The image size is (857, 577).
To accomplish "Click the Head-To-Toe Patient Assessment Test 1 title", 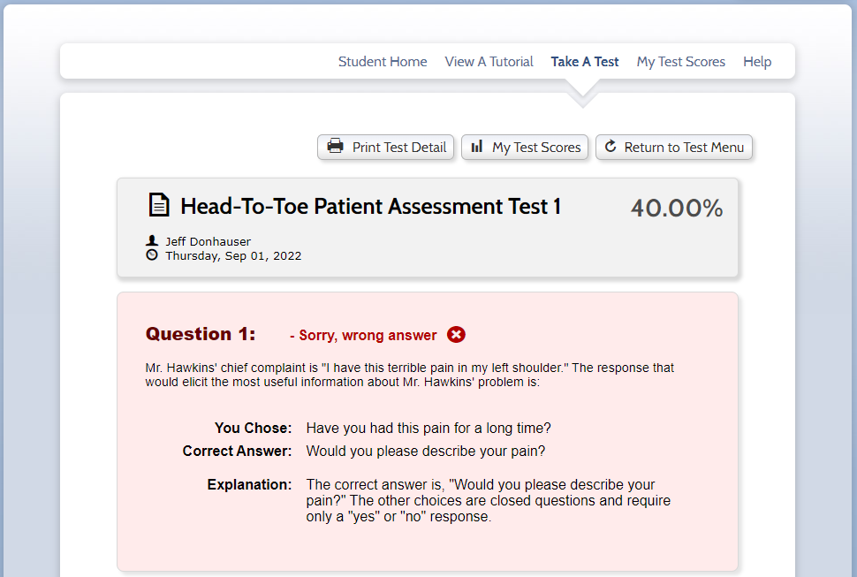I will tap(370, 207).
